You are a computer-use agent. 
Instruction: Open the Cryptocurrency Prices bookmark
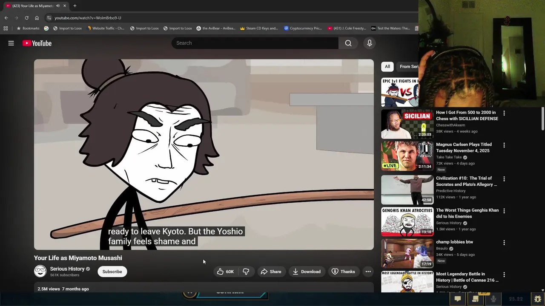click(x=303, y=28)
